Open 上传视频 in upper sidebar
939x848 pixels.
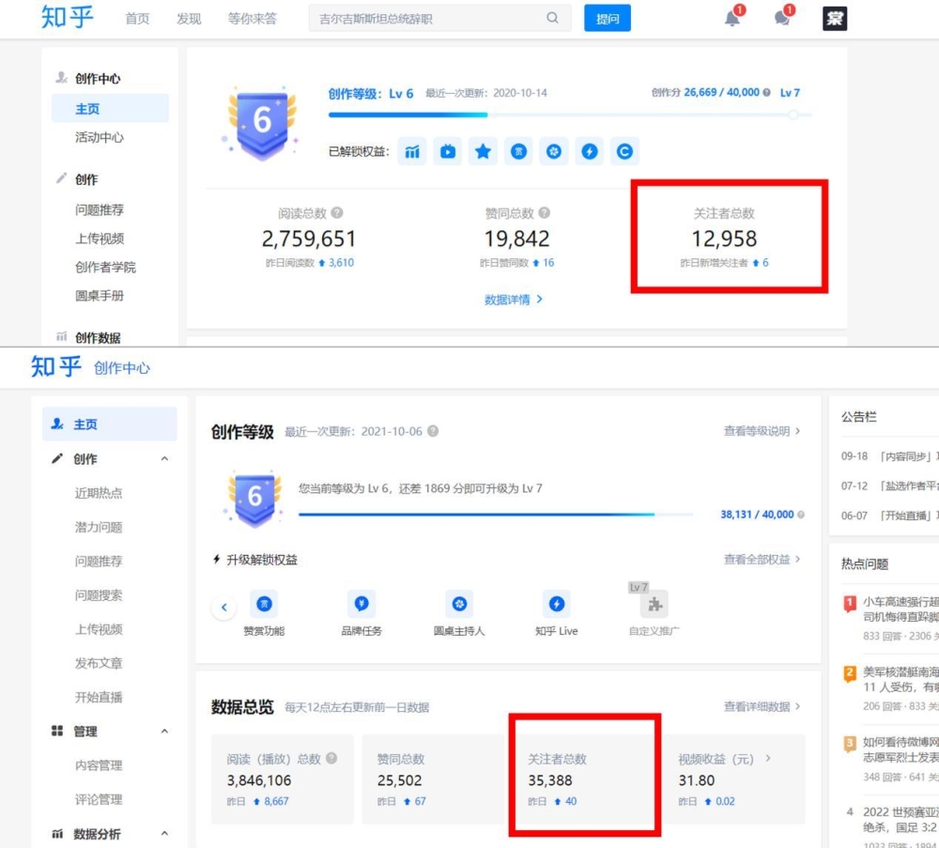point(100,239)
